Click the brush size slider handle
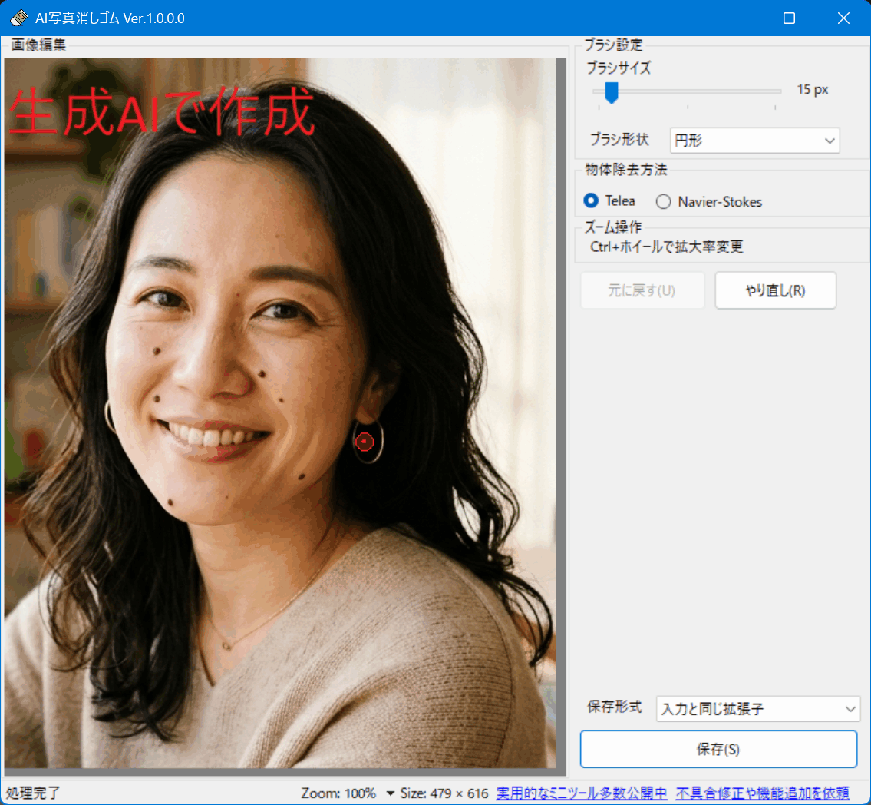The width and height of the screenshot is (871, 805). [x=611, y=94]
